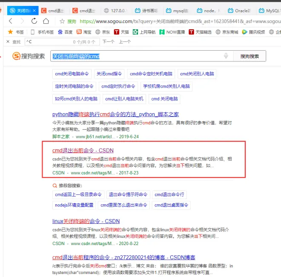Select suggestion 关闭cmd指令

coord(109,74)
